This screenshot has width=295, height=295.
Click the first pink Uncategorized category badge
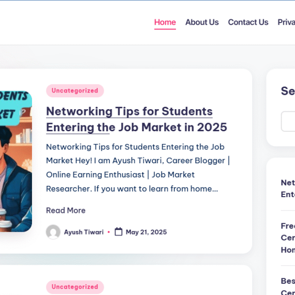coord(75,90)
